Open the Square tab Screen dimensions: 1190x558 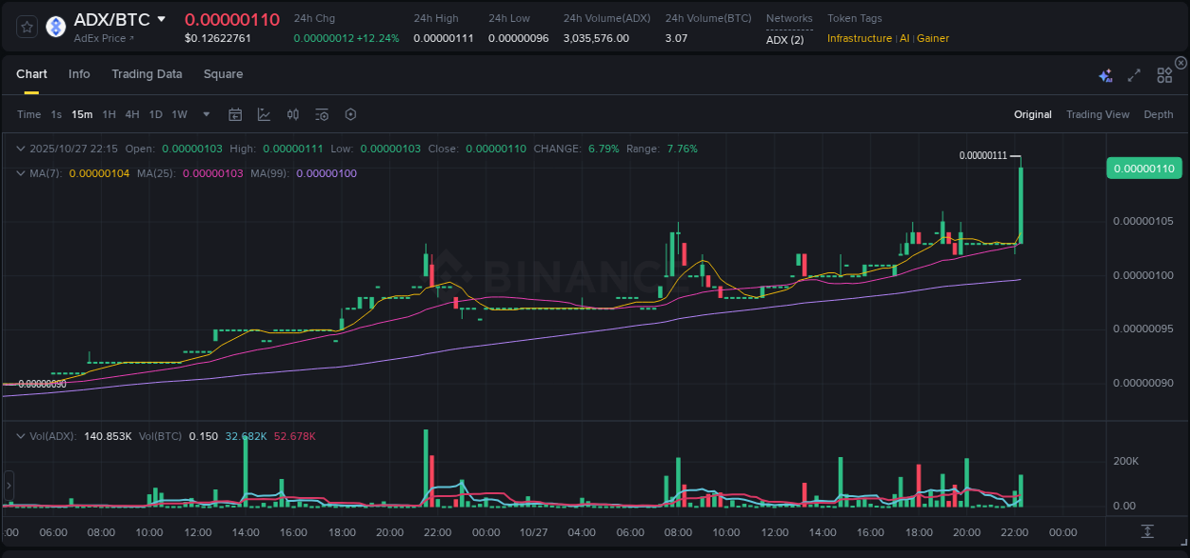click(x=223, y=73)
